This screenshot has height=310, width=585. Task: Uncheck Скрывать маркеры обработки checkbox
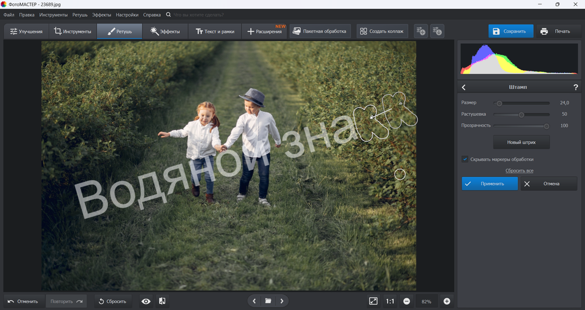(x=465, y=159)
